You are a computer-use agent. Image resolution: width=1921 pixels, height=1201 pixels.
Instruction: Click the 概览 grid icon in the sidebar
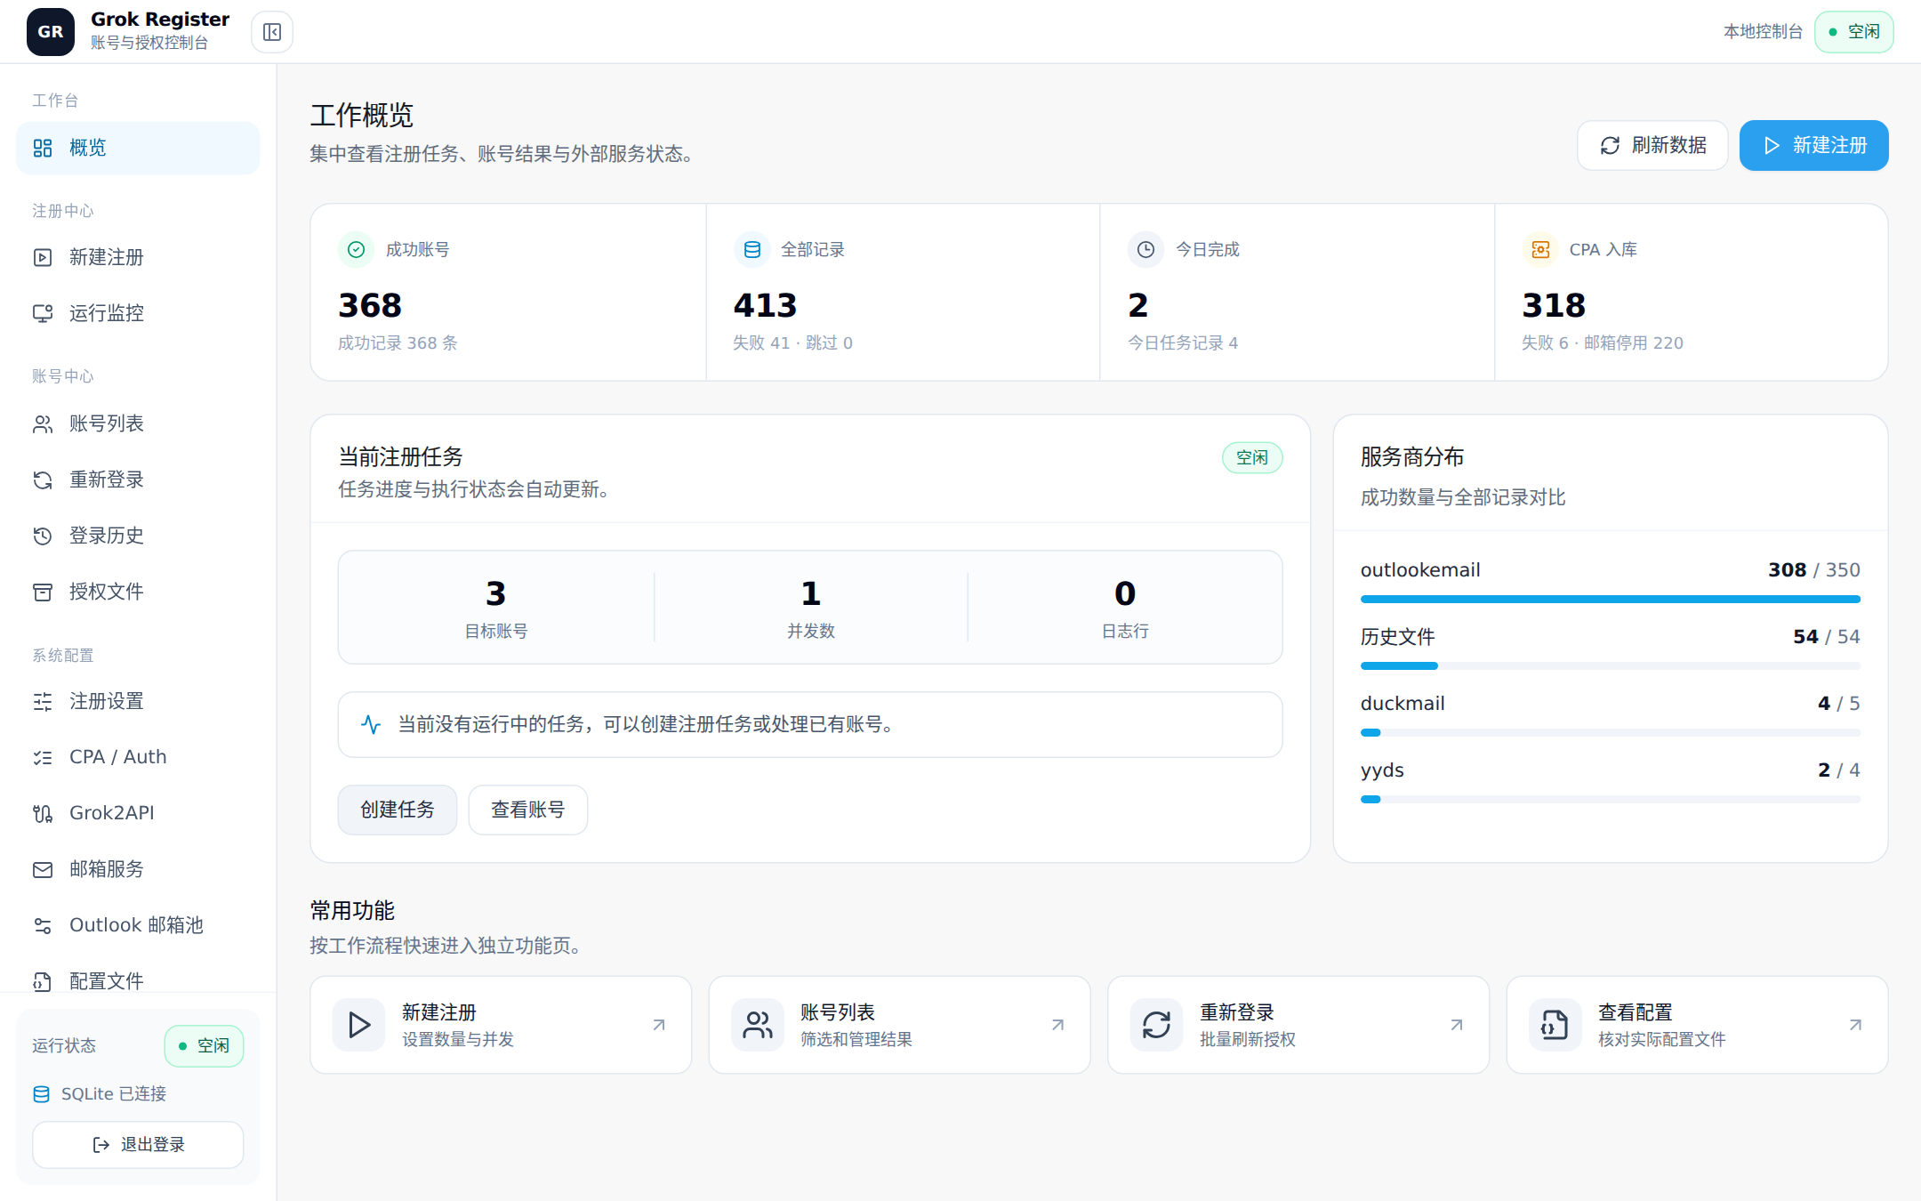[43, 148]
